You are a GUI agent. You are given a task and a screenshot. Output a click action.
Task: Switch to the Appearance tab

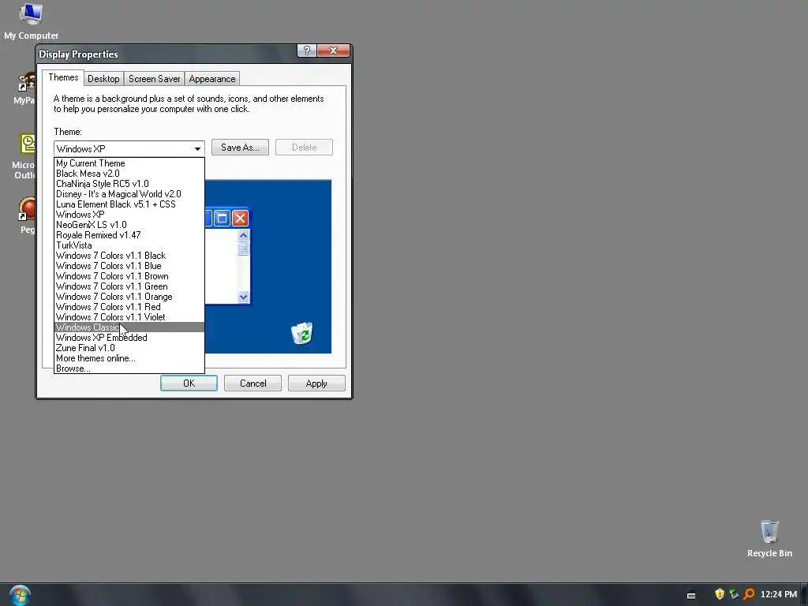[x=211, y=79]
